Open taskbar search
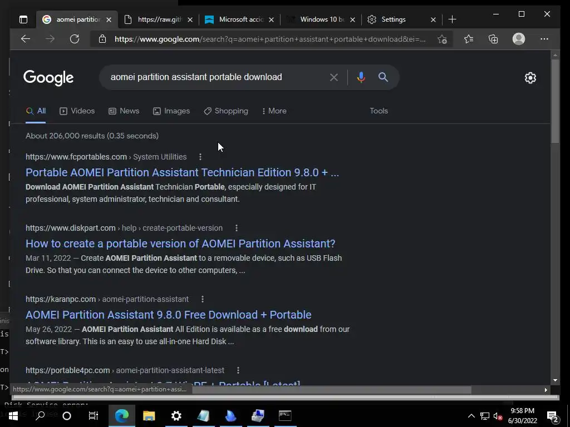Viewport: 570px width, 427px height. pyautogui.click(x=40, y=416)
